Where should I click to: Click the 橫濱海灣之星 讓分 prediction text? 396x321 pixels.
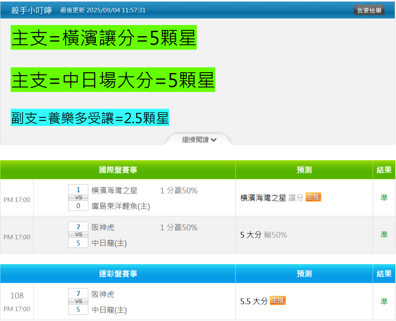(x=272, y=197)
